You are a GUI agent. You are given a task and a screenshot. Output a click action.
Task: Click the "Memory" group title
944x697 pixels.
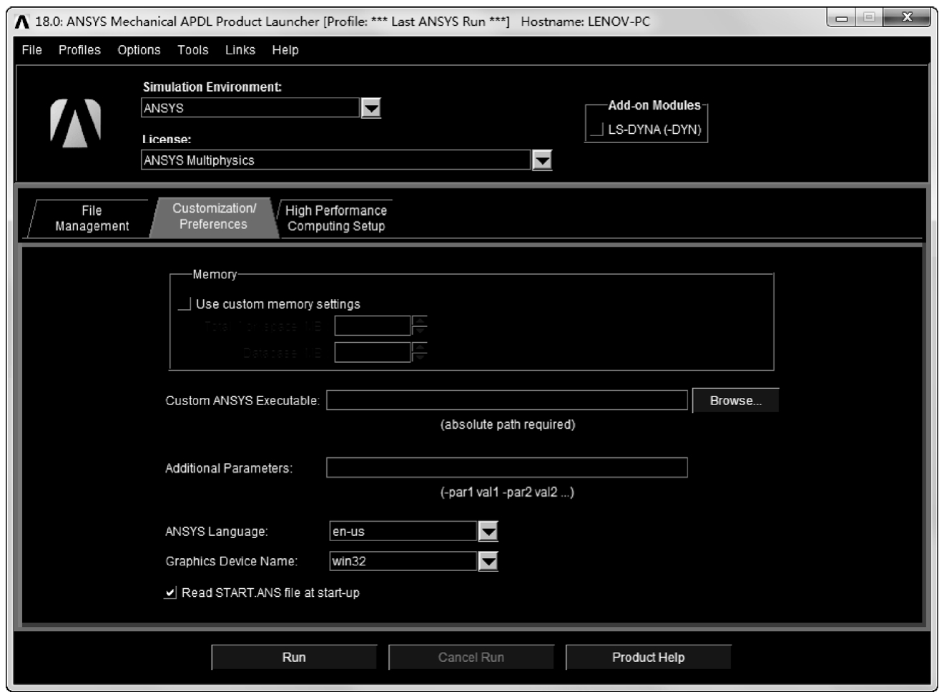[215, 275]
